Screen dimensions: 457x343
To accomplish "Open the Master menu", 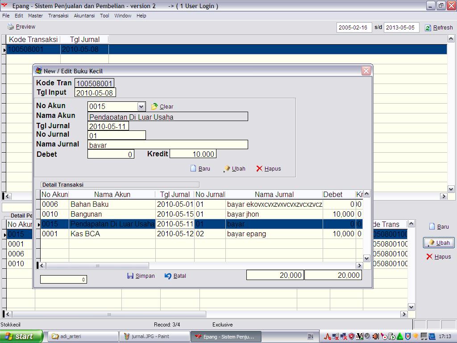I will coord(35,16).
